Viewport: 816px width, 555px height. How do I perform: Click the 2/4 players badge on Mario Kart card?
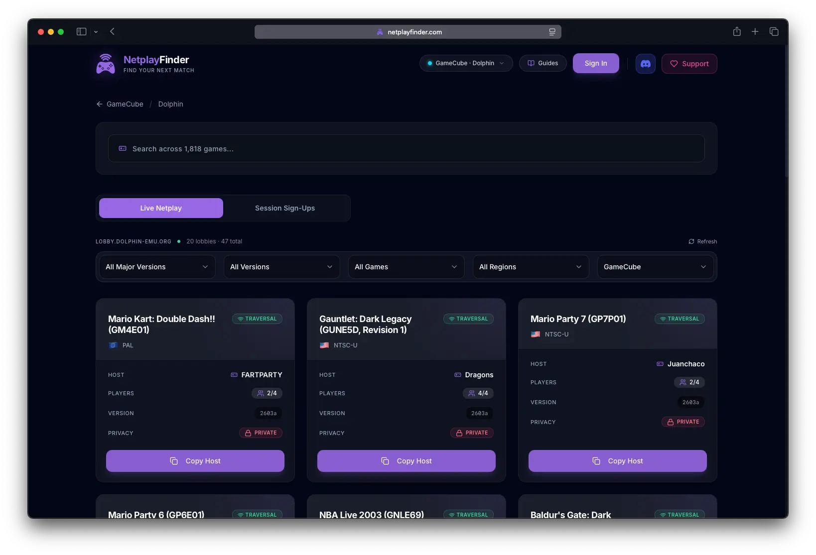267,393
